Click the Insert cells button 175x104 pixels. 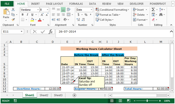pos(138,10)
